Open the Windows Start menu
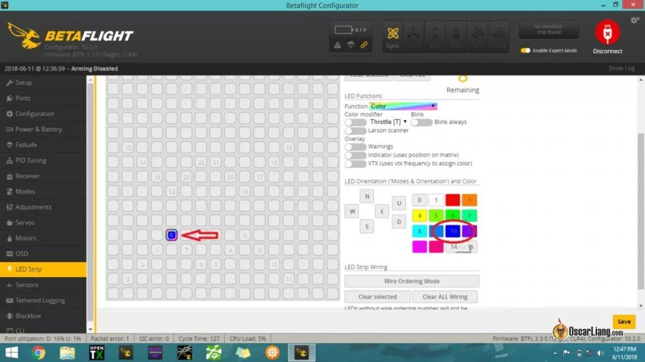Viewport: 645px width, 362px height. click(11, 353)
